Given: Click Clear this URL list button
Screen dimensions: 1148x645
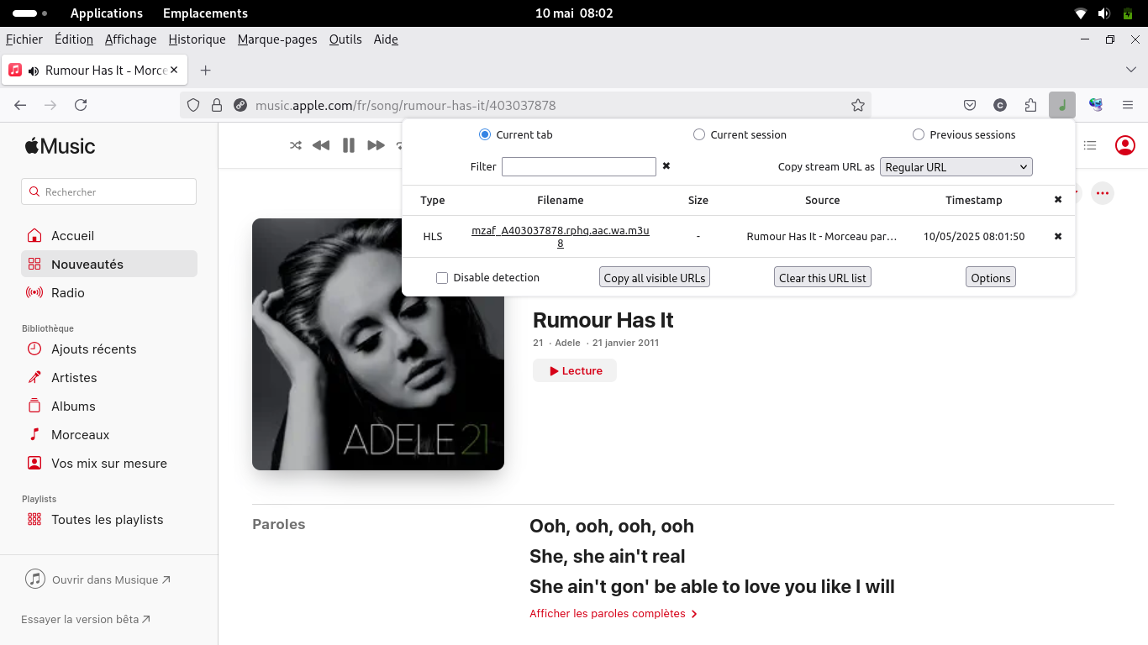Looking at the screenshot, I should [823, 278].
